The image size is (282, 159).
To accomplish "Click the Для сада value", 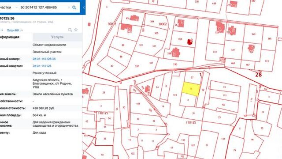I will point(39,132).
